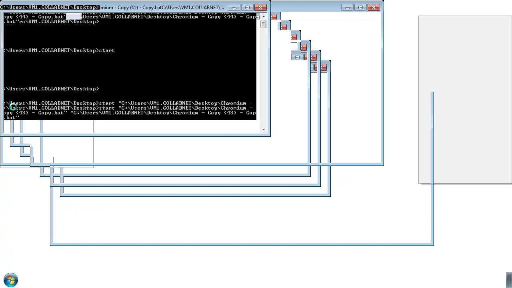The width and height of the screenshot is (512, 288).
Task: Maximize the wide blank window behind the console
Action: tap(360, 8)
